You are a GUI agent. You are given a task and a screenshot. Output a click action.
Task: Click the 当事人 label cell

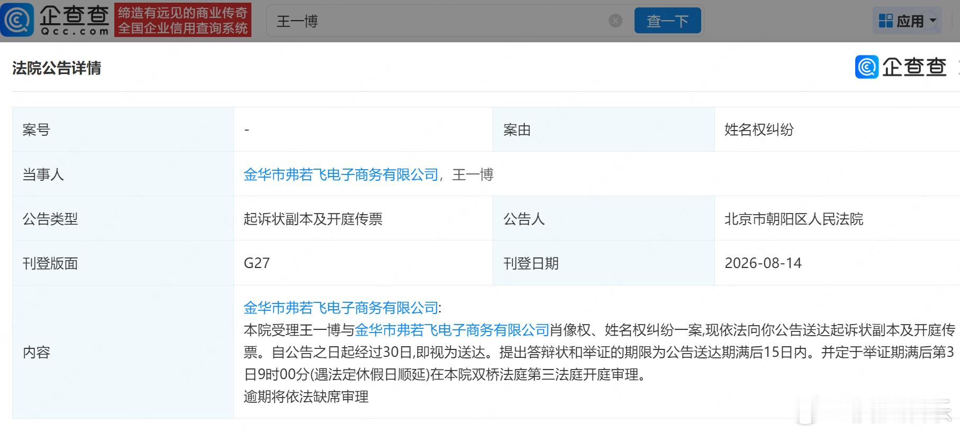tap(123, 174)
